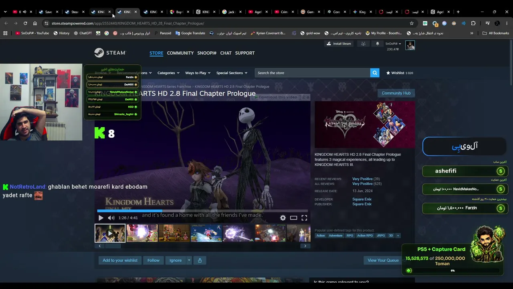The image size is (513, 289).
Task: Open the Square Enix developer link
Action: pyautogui.click(x=362, y=199)
